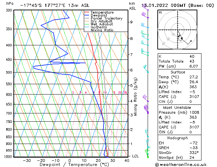The width and height of the screenshot is (217, 167).
Task: Click the 'Most Unstable' section heading
Action: tap(177, 108)
